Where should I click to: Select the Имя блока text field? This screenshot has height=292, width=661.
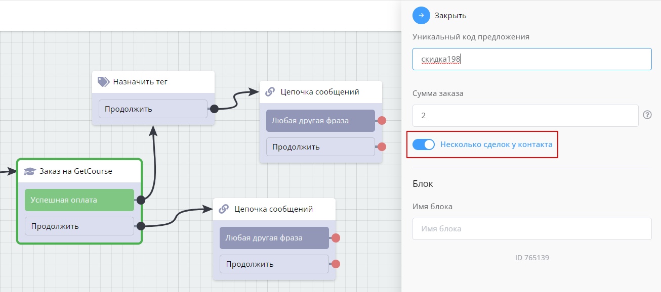pos(531,229)
